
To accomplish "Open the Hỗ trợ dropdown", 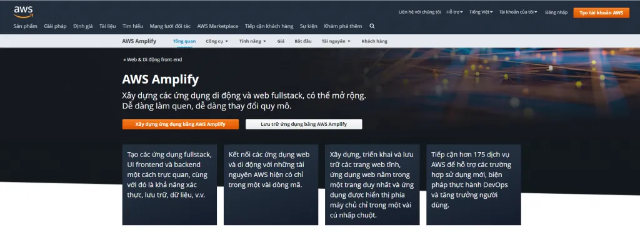I will click(454, 12).
